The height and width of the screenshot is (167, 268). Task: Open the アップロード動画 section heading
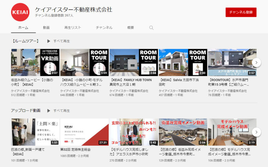pyautogui.click(x=26, y=110)
